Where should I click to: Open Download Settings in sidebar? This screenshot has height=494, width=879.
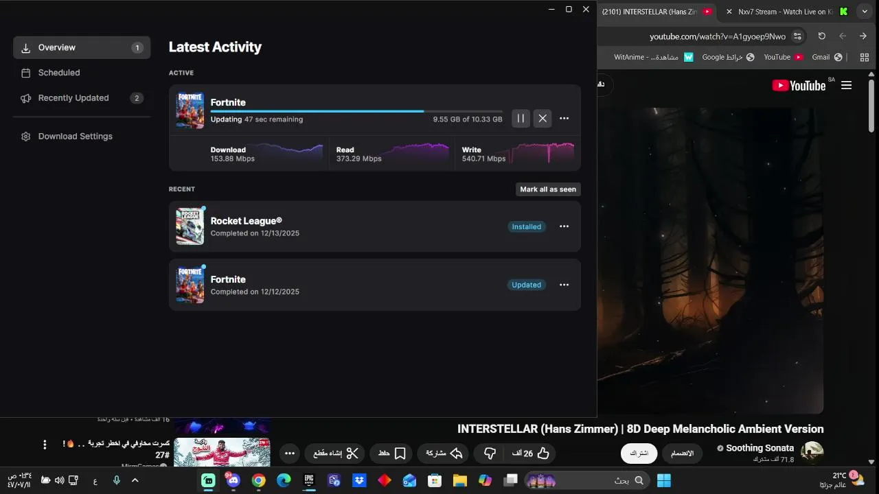coord(82,137)
